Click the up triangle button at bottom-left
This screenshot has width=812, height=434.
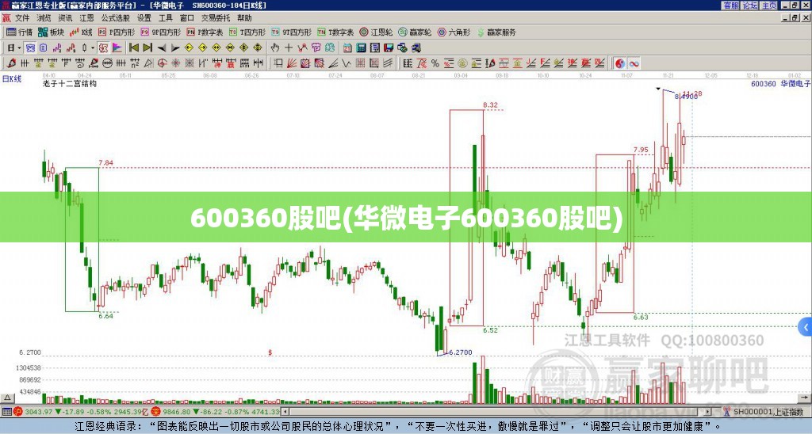7,398
